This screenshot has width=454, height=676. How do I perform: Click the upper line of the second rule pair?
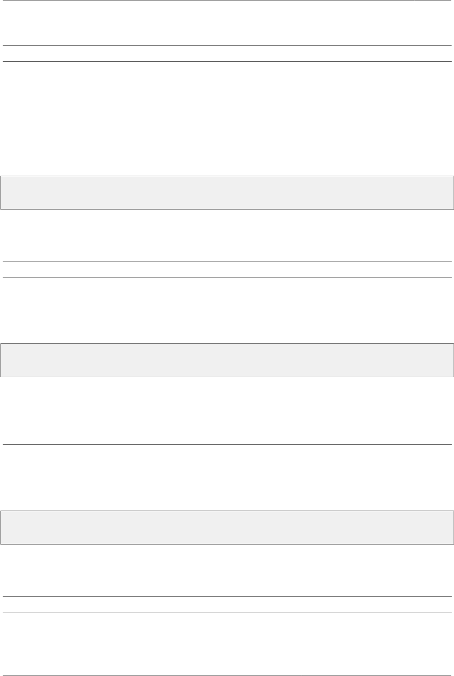[x=227, y=262]
